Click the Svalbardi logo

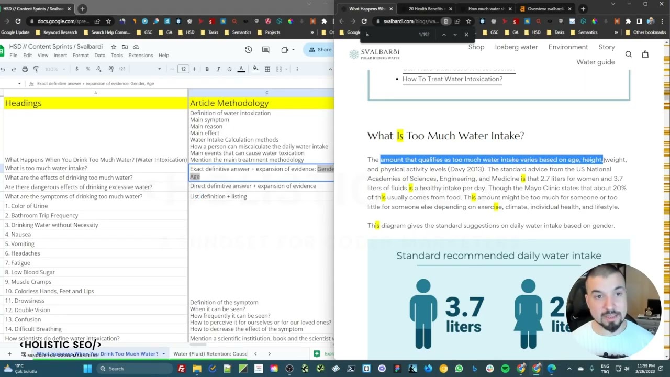click(374, 54)
